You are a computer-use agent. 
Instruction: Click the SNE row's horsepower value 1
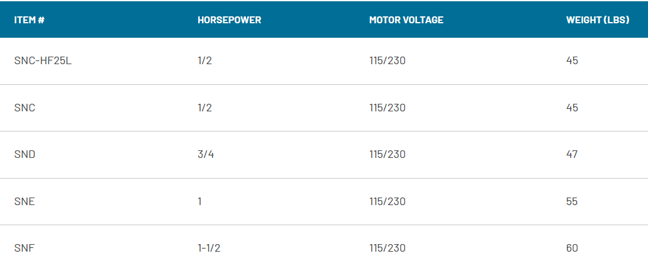200,202
